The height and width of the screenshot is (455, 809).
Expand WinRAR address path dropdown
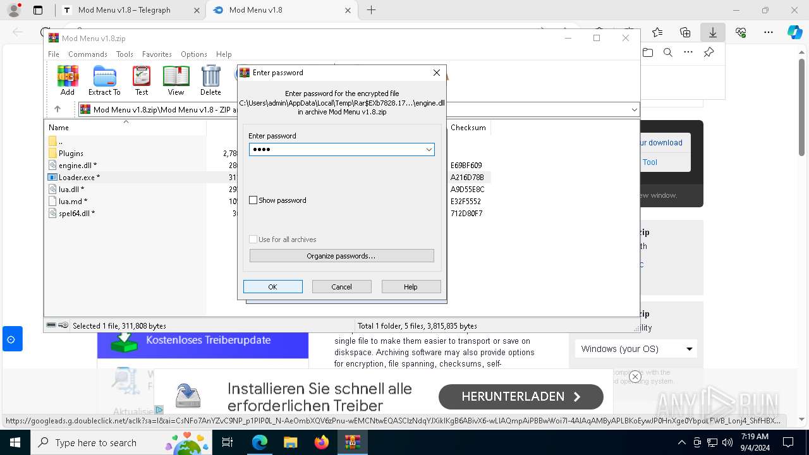(x=635, y=109)
